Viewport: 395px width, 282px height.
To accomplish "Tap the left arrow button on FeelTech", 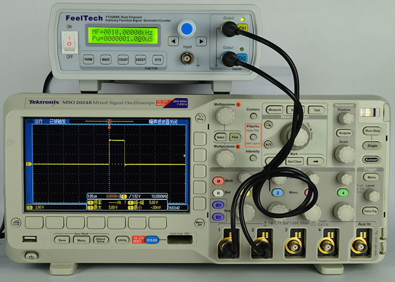I will pyautogui.click(x=173, y=41).
